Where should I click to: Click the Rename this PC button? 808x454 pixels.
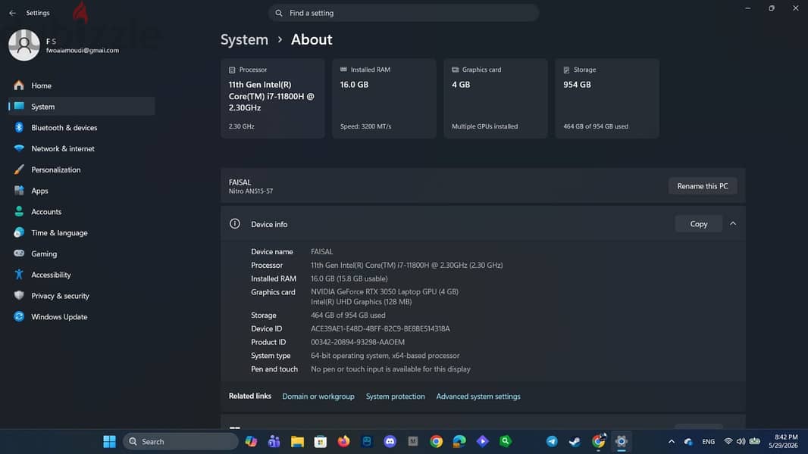(703, 186)
